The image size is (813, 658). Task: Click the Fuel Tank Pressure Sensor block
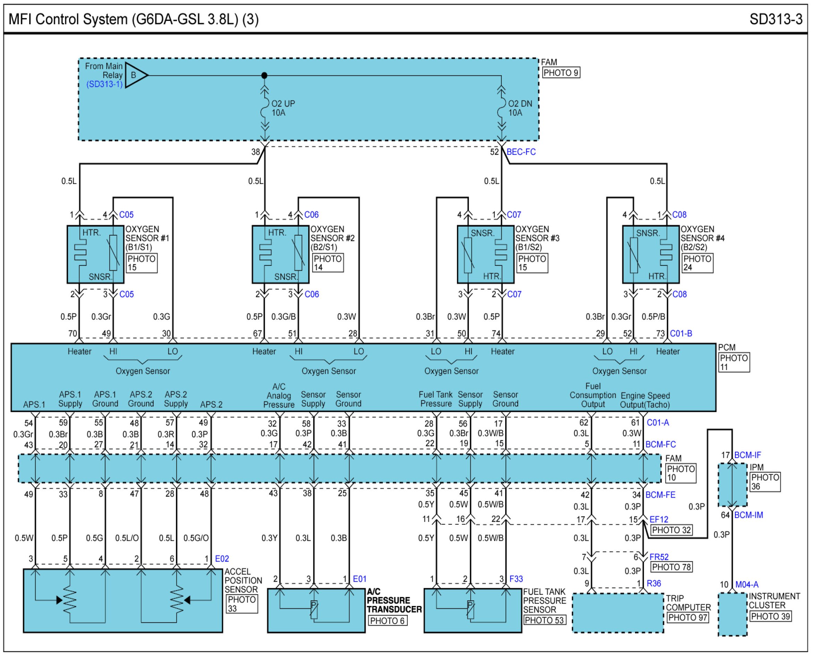click(x=473, y=610)
